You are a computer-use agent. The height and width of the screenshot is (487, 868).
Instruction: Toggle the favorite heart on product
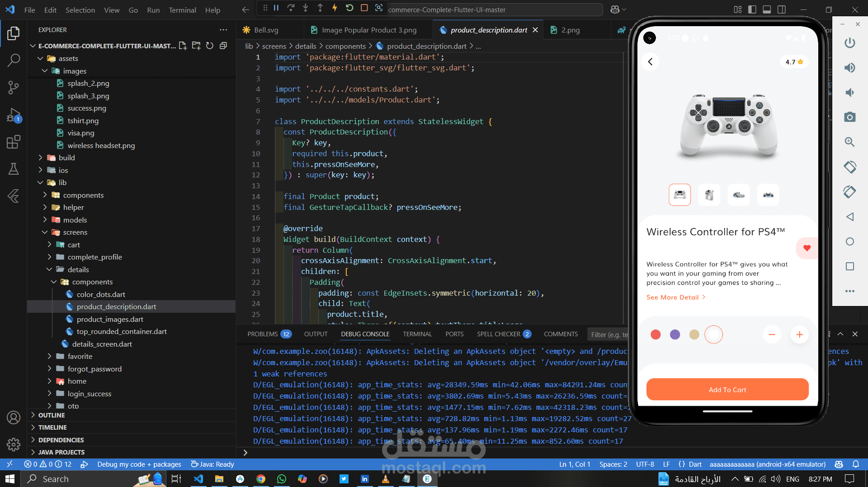coord(807,248)
